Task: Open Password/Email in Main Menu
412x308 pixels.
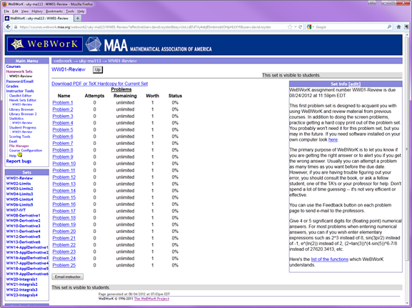Action: [20, 81]
